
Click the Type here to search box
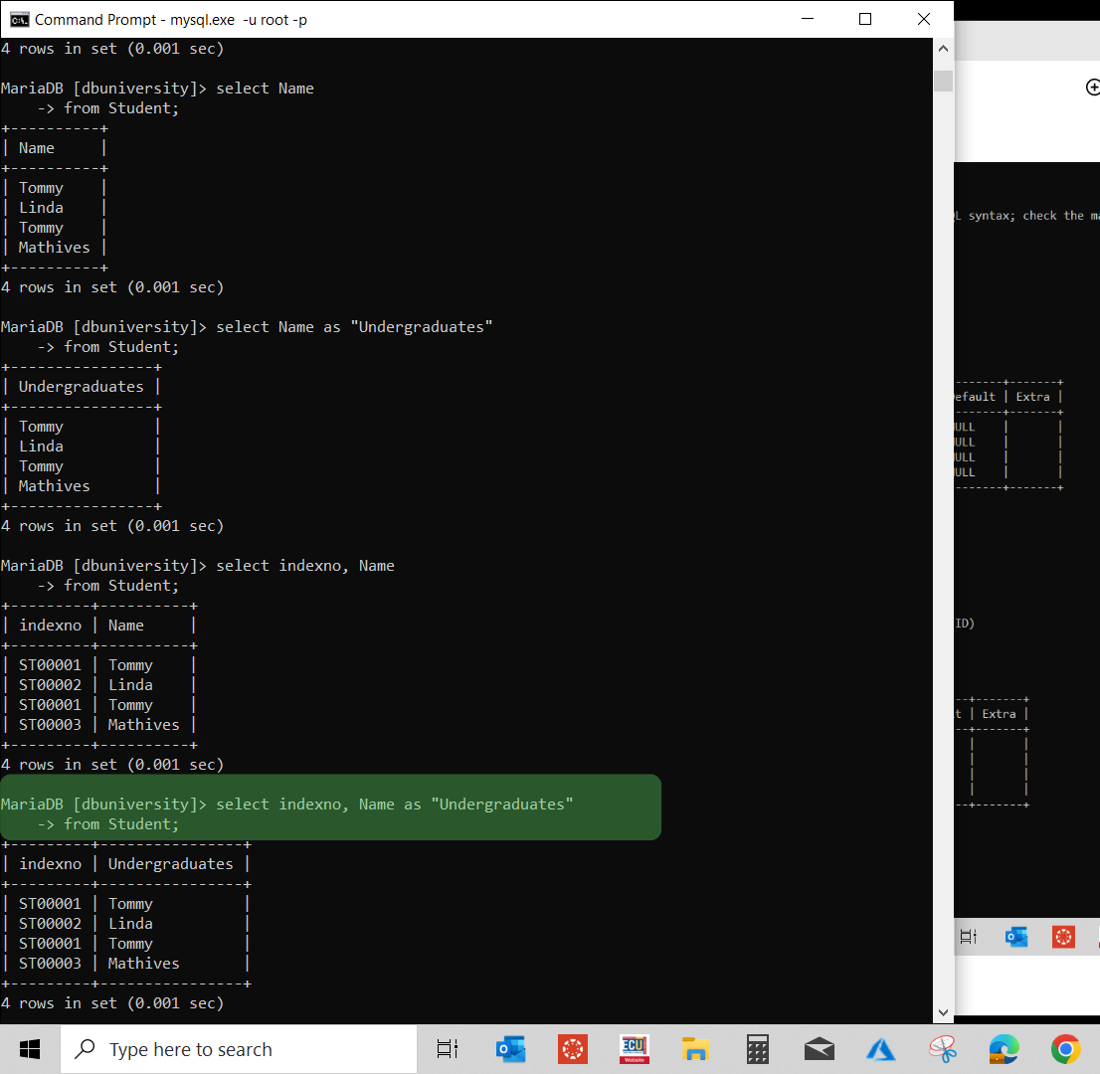point(239,1049)
